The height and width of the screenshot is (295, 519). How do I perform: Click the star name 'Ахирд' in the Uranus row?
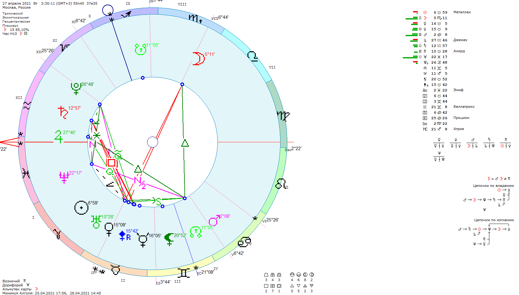coord(459,51)
